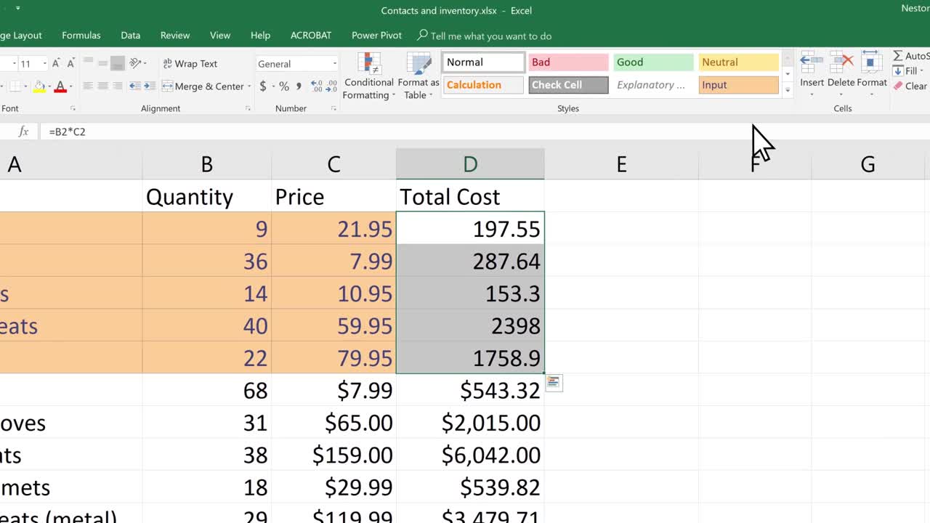Viewport: 930px width, 523px height.
Task: Click the Insert cells icon
Action: point(812,63)
